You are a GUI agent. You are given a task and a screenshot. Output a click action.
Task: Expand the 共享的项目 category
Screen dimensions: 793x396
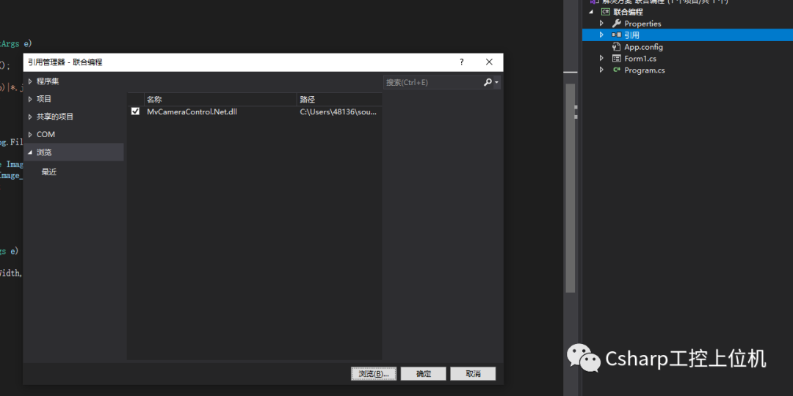point(30,117)
